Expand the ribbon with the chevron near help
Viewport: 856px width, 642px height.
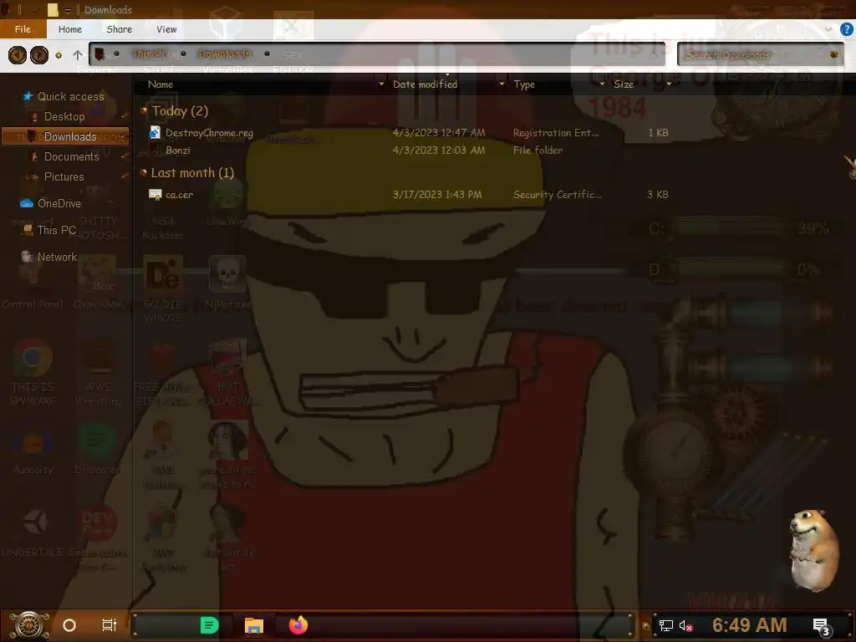pyautogui.click(x=828, y=29)
